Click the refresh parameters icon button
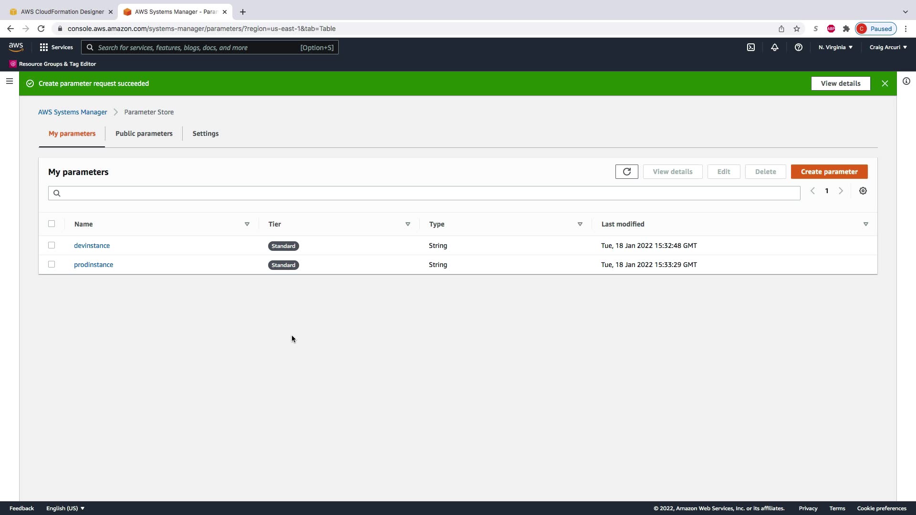The height and width of the screenshot is (515, 916). coord(626,172)
